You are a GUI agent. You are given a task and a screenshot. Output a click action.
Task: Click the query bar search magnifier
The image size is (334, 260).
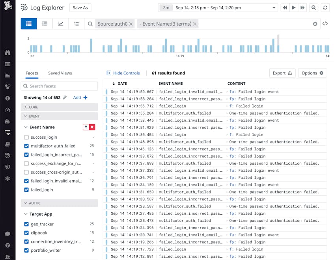(90, 24)
